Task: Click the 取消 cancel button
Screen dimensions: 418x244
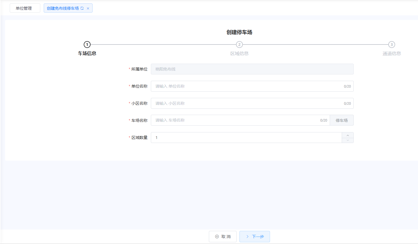Action: point(223,237)
